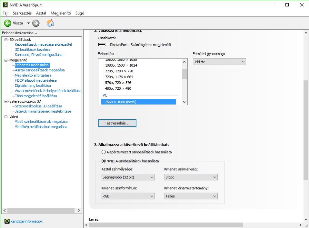
Task: Click the DisplayPort connector icon
Action: point(102,45)
